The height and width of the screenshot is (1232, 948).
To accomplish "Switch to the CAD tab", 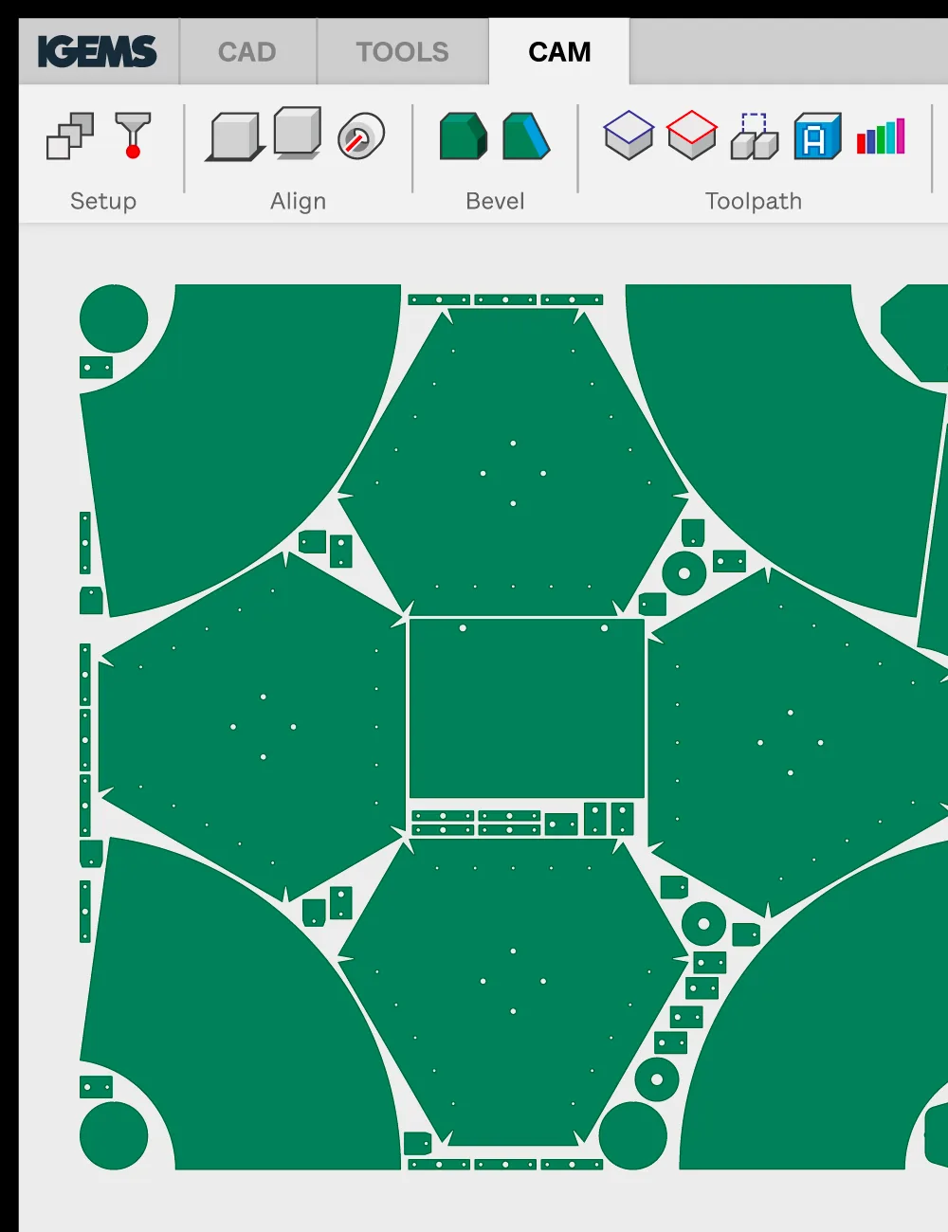I will (x=247, y=52).
